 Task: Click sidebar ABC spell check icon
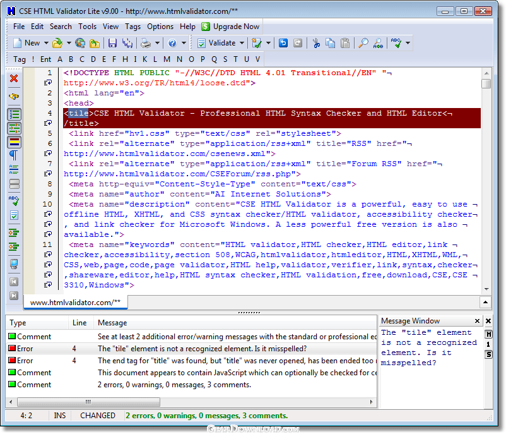pos(14,201)
